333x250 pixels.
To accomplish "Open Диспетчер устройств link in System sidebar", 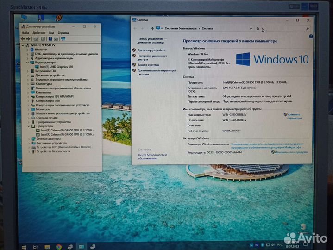I will pyautogui.click(x=151, y=50).
